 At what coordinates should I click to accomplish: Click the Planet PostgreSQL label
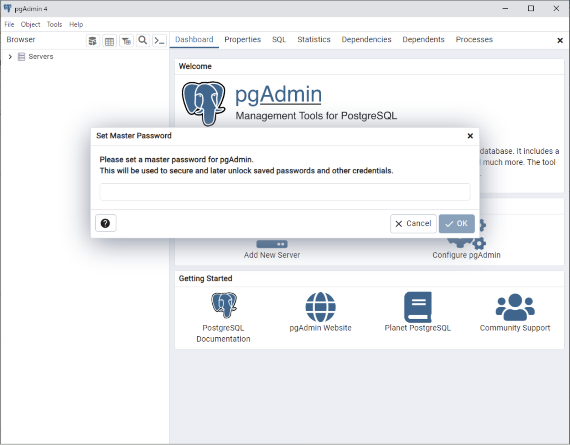[418, 328]
